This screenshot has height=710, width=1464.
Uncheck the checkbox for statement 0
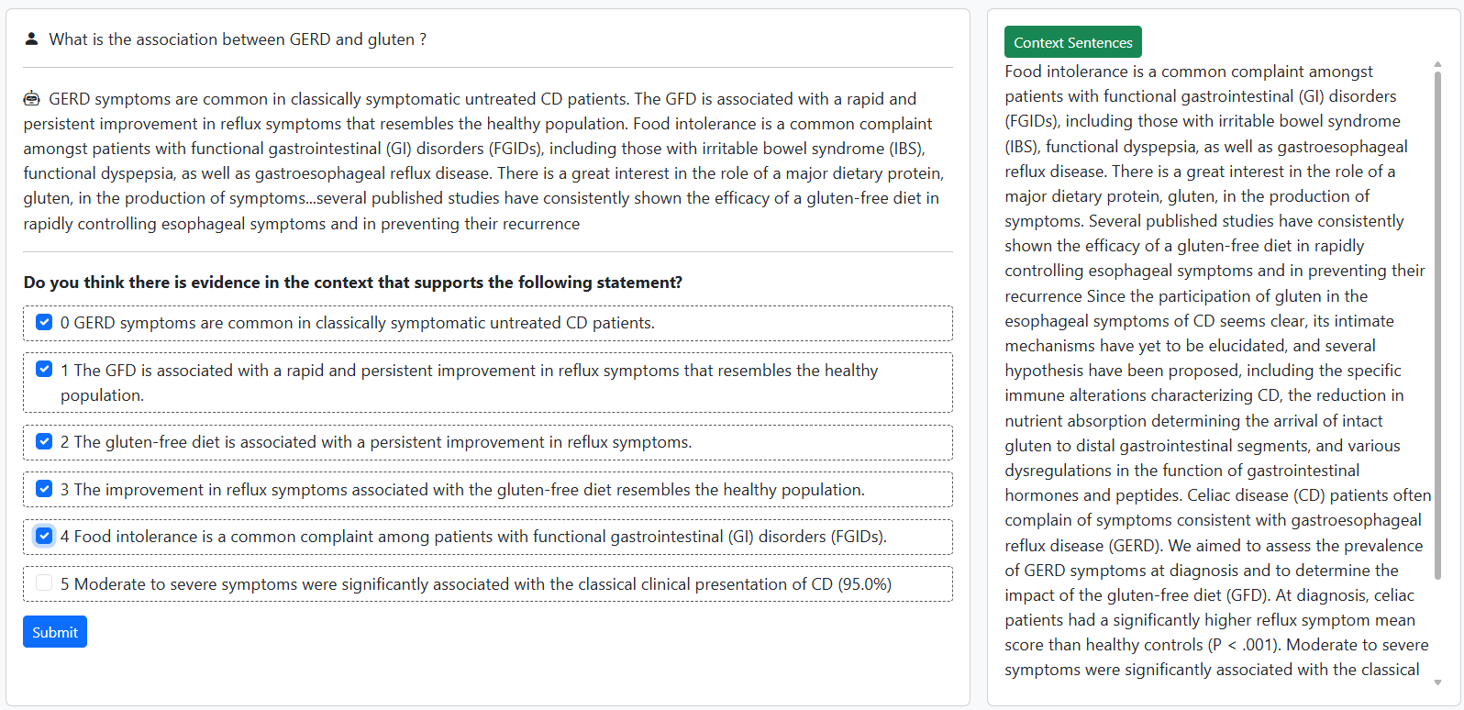tap(44, 322)
